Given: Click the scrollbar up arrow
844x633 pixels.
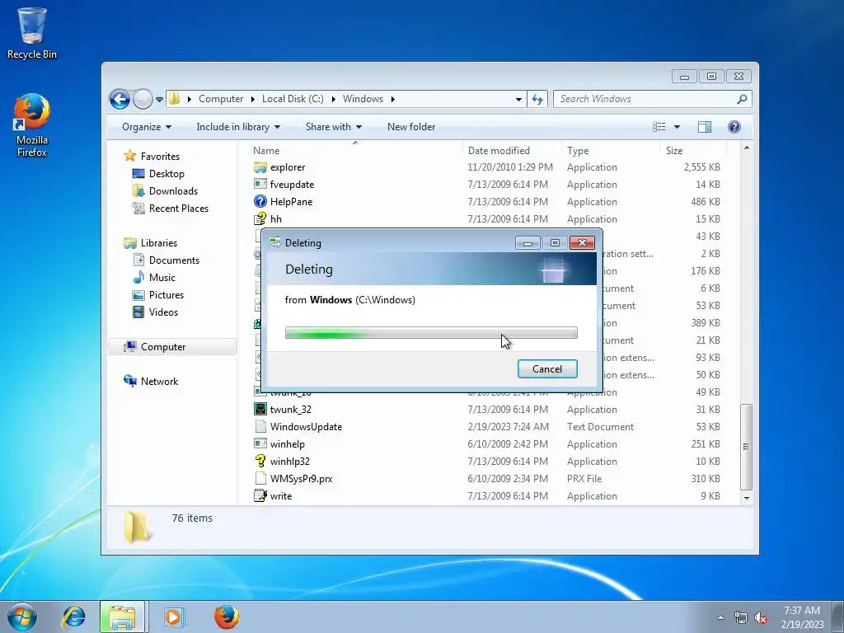Looking at the screenshot, I should point(746,148).
